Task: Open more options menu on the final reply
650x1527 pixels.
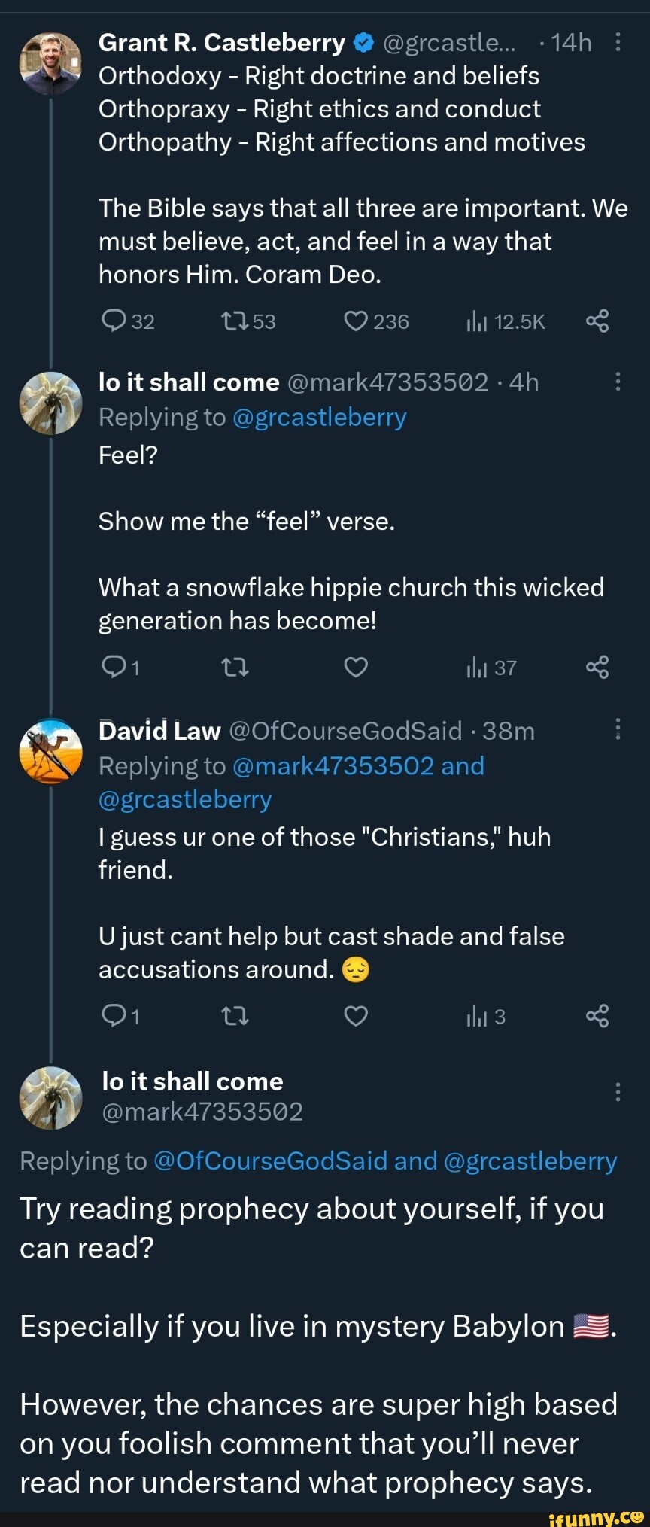Action: tap(618, 1092)
